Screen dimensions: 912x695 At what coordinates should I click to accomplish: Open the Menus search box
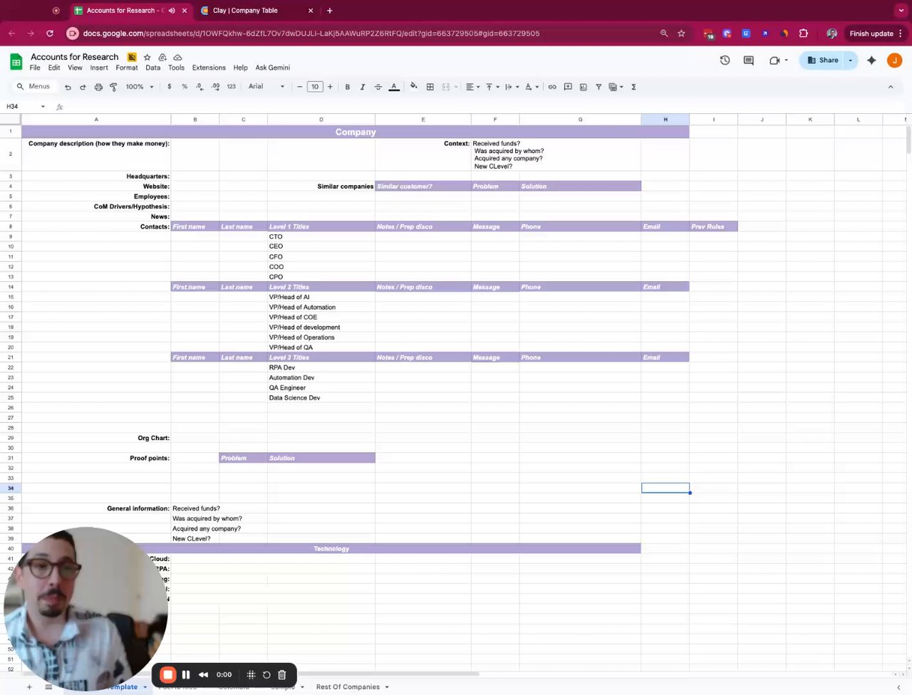point(33,87)
